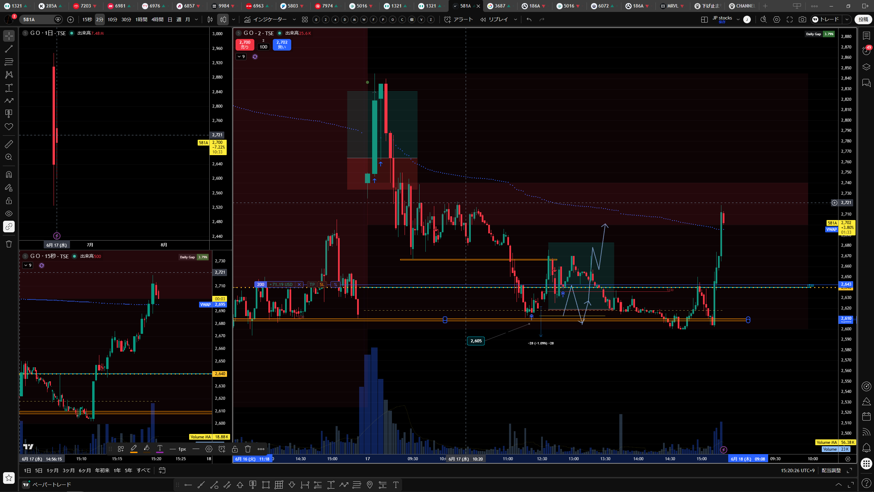Click the red 2,700 sell button
The image size is (874, 492).
tap(245, 45)
